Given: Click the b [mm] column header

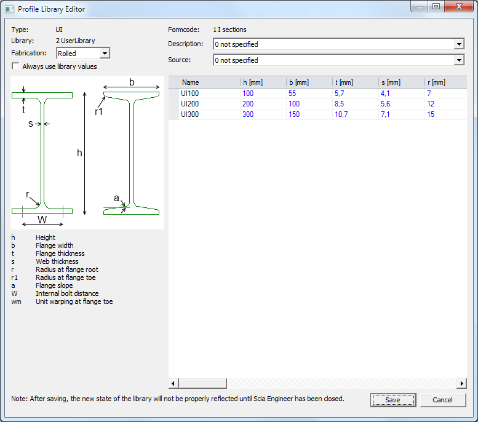Looking at the screenshot, I should tap(309, 82).
